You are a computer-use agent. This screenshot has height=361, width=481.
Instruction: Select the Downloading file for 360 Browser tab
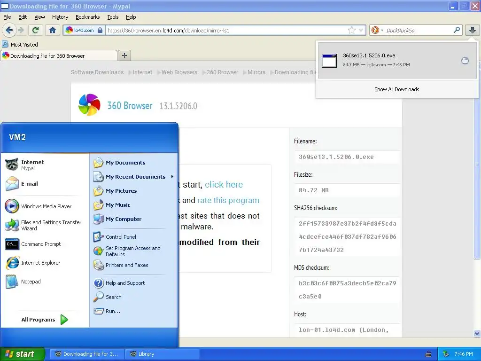click(x=59, y=55)
